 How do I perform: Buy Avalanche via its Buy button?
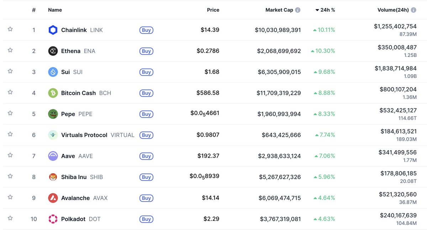click(146, 198)
